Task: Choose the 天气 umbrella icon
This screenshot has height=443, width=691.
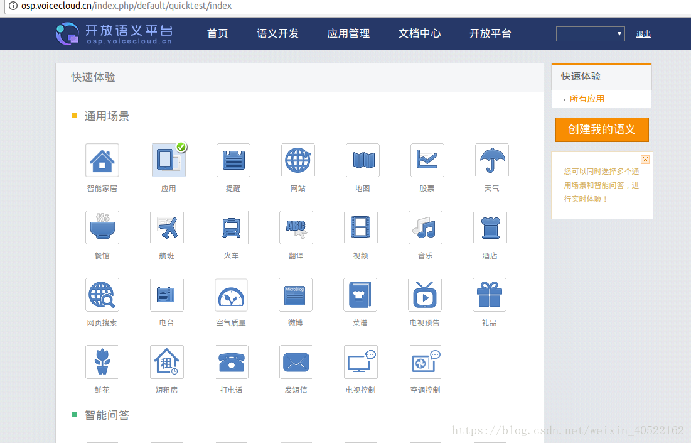Action: pyautogui.click(x=492, y=160)
